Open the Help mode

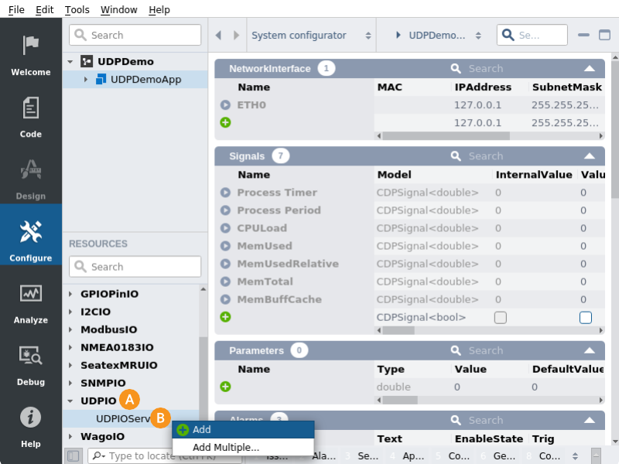31,425
